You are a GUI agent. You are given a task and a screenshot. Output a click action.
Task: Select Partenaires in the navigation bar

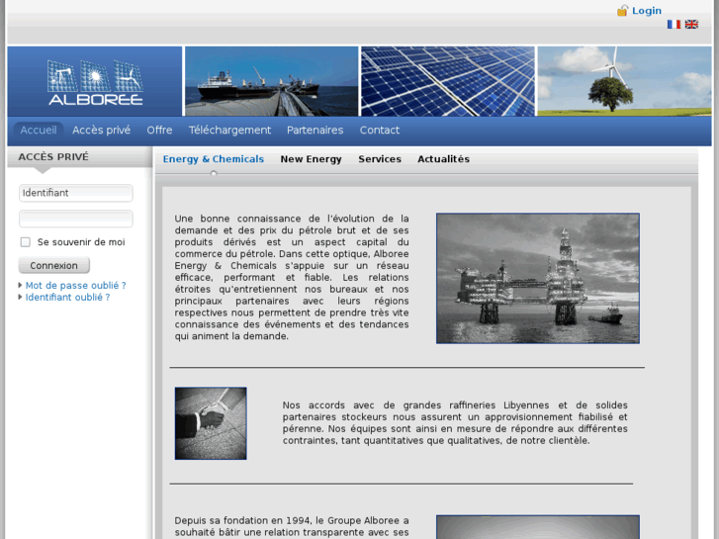coord(315,131)
